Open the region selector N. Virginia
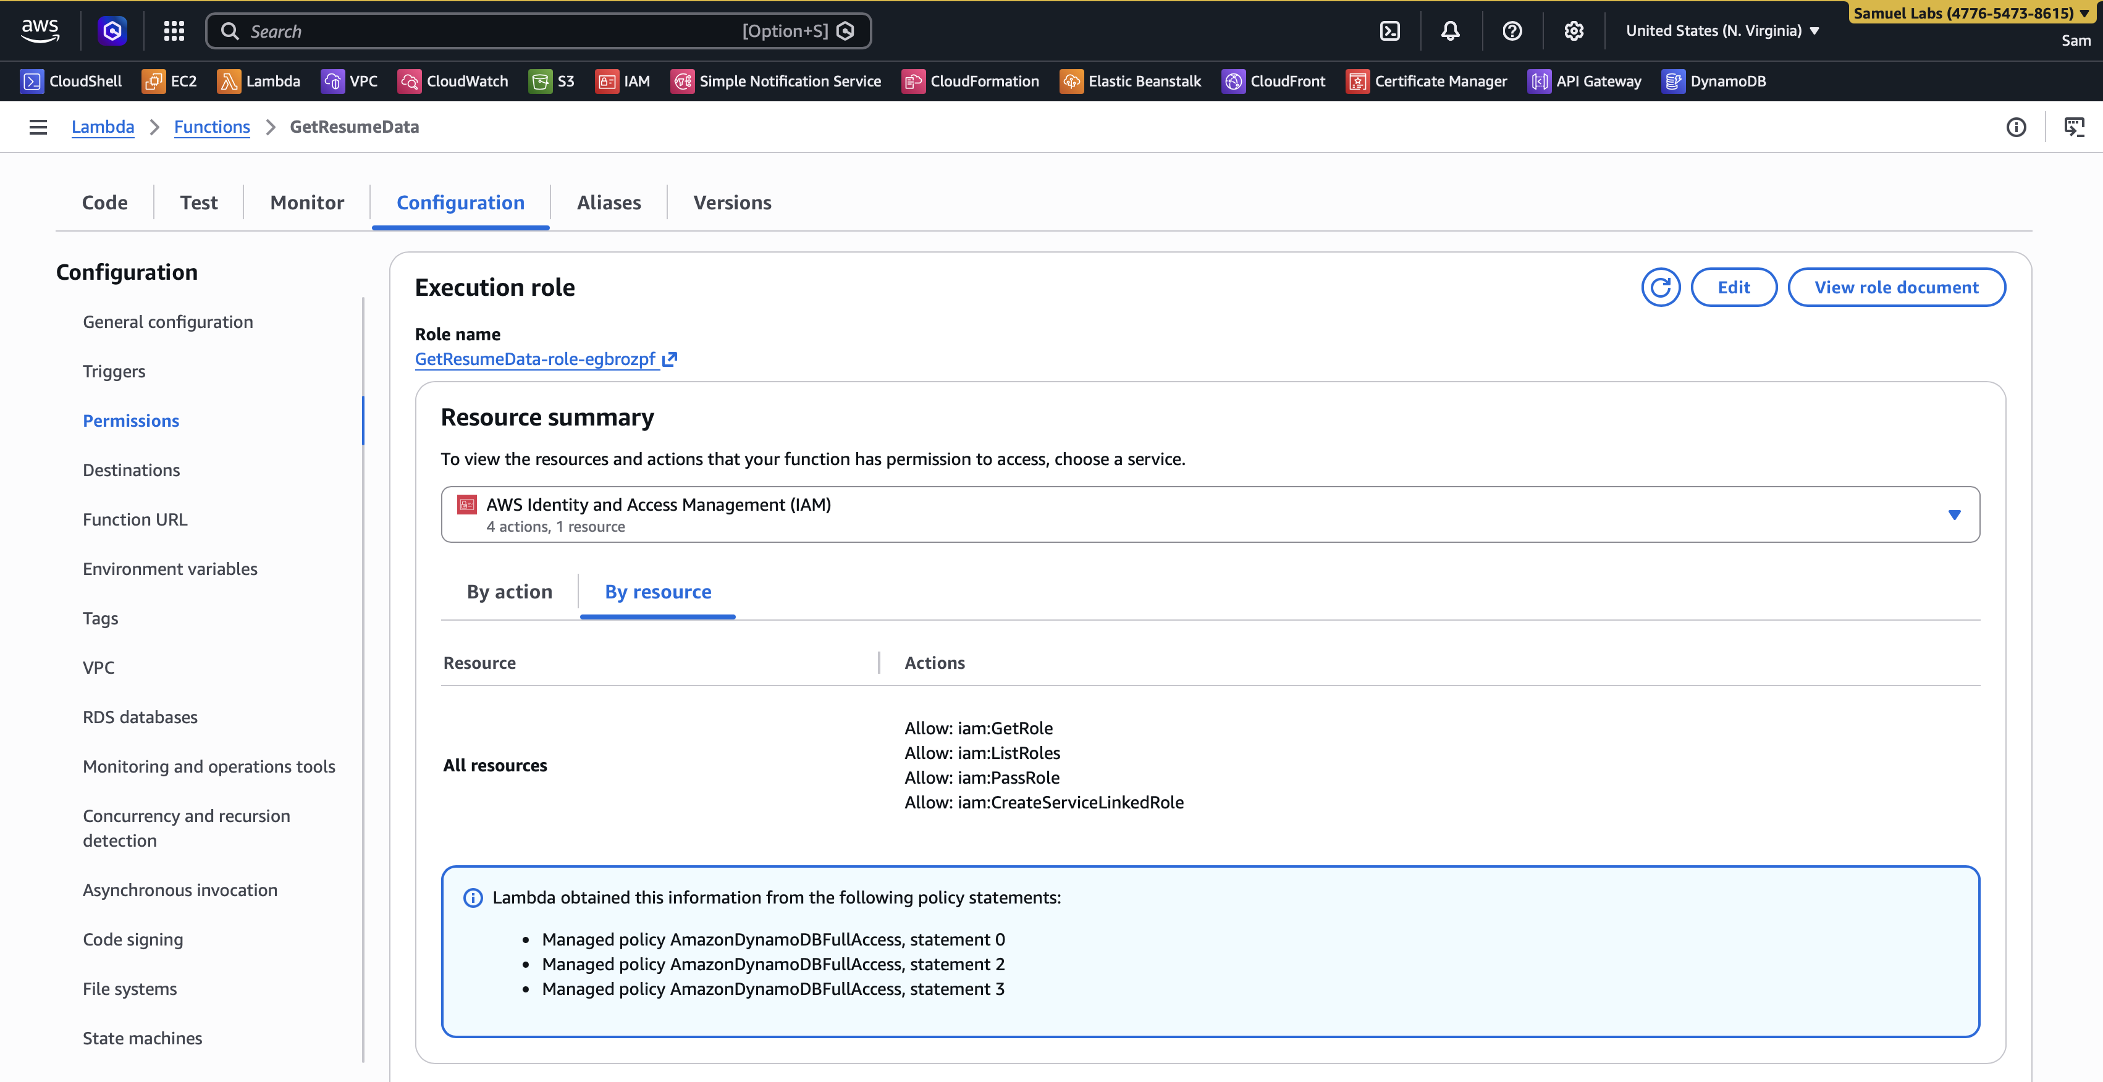 [x=1722, y=31]
